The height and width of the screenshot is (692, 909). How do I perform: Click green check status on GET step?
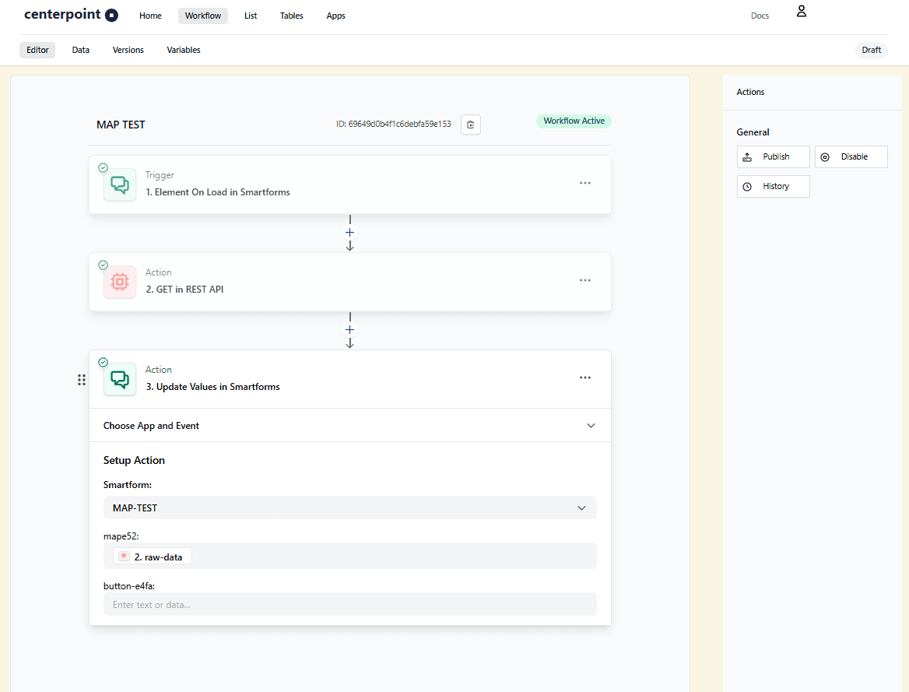point(104,265)
